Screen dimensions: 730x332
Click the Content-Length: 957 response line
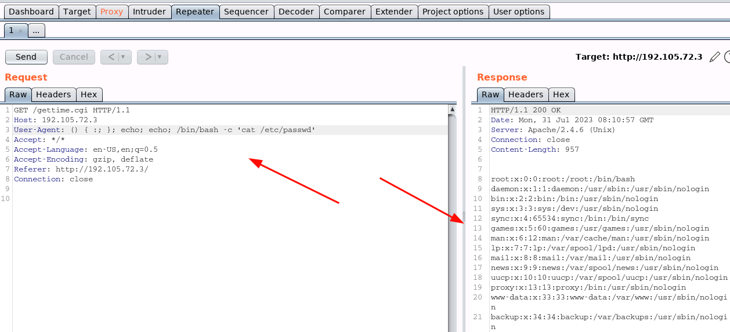click(535, 149)
